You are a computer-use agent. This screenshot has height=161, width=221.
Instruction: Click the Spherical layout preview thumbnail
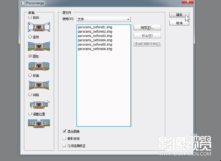pos(39,85)
